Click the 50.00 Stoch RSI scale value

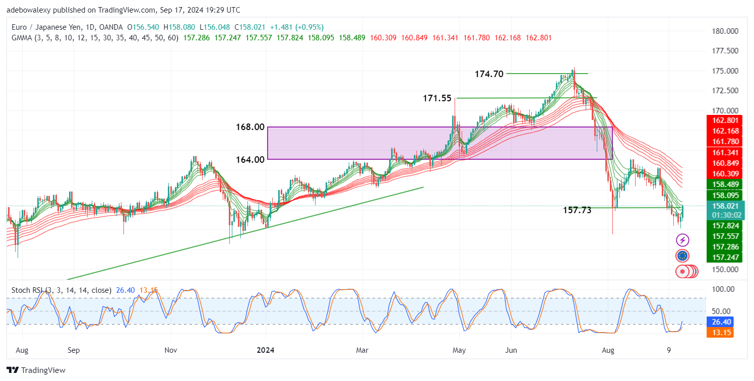pos(722,311)
